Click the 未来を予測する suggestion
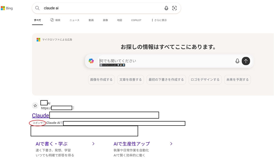Screen dimensions: 274x164 coord(238,80)
